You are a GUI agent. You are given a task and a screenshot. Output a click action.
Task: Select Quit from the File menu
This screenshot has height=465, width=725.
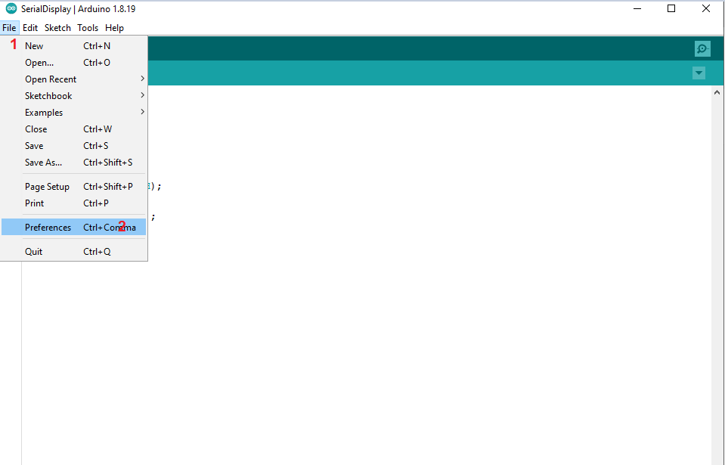coord(74,252)
